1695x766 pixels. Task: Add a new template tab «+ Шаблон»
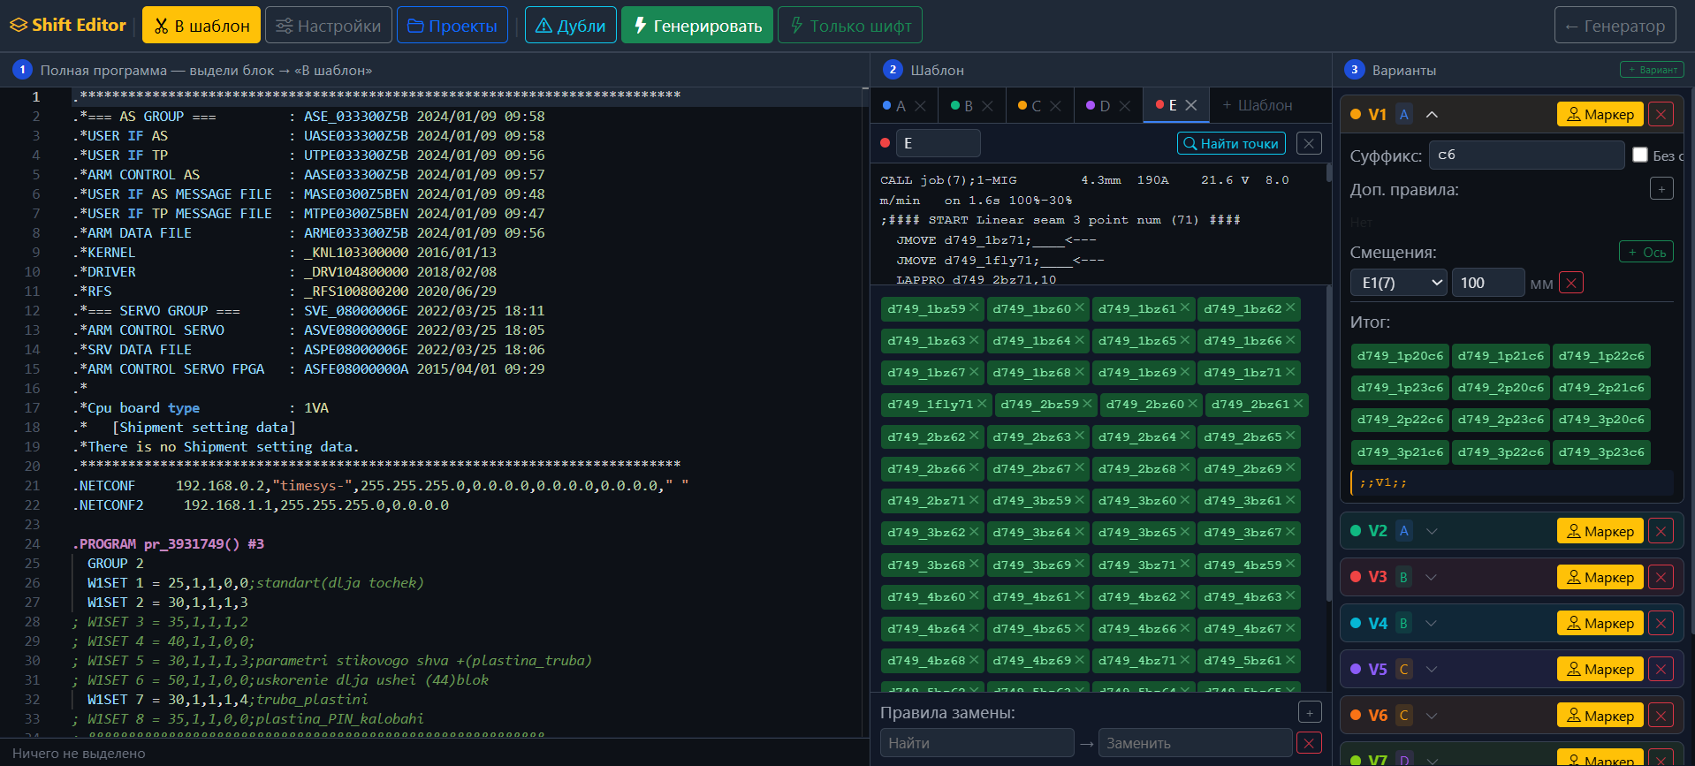(1257, 105)
